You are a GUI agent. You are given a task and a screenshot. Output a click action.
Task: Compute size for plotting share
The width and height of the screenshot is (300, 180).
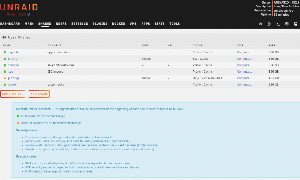[x=244, y=78]
